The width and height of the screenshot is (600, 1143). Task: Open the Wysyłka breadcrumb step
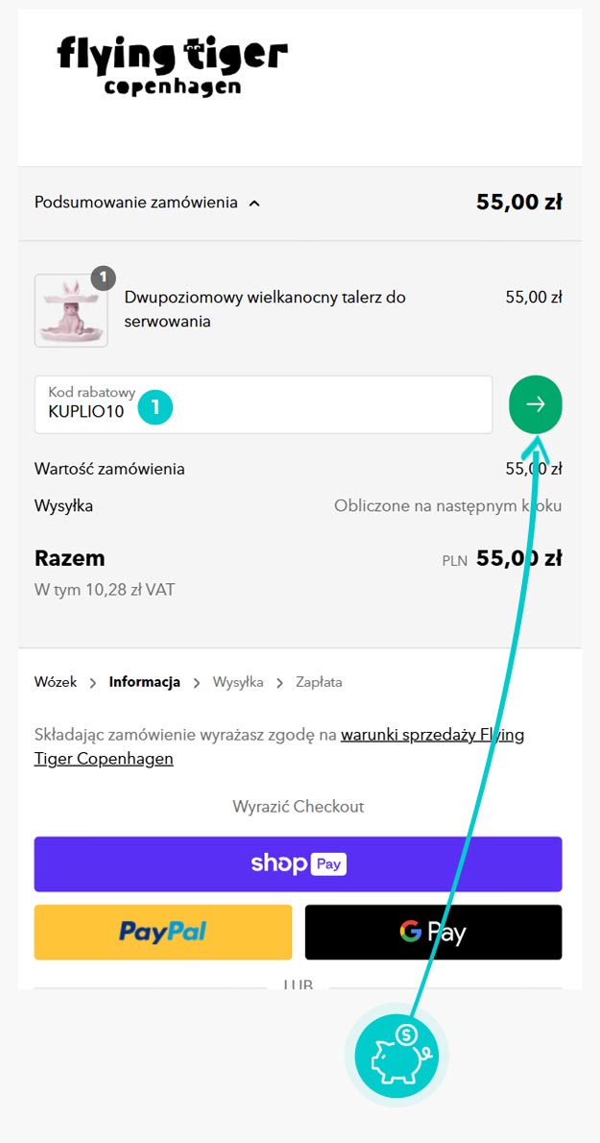(238, 682)
